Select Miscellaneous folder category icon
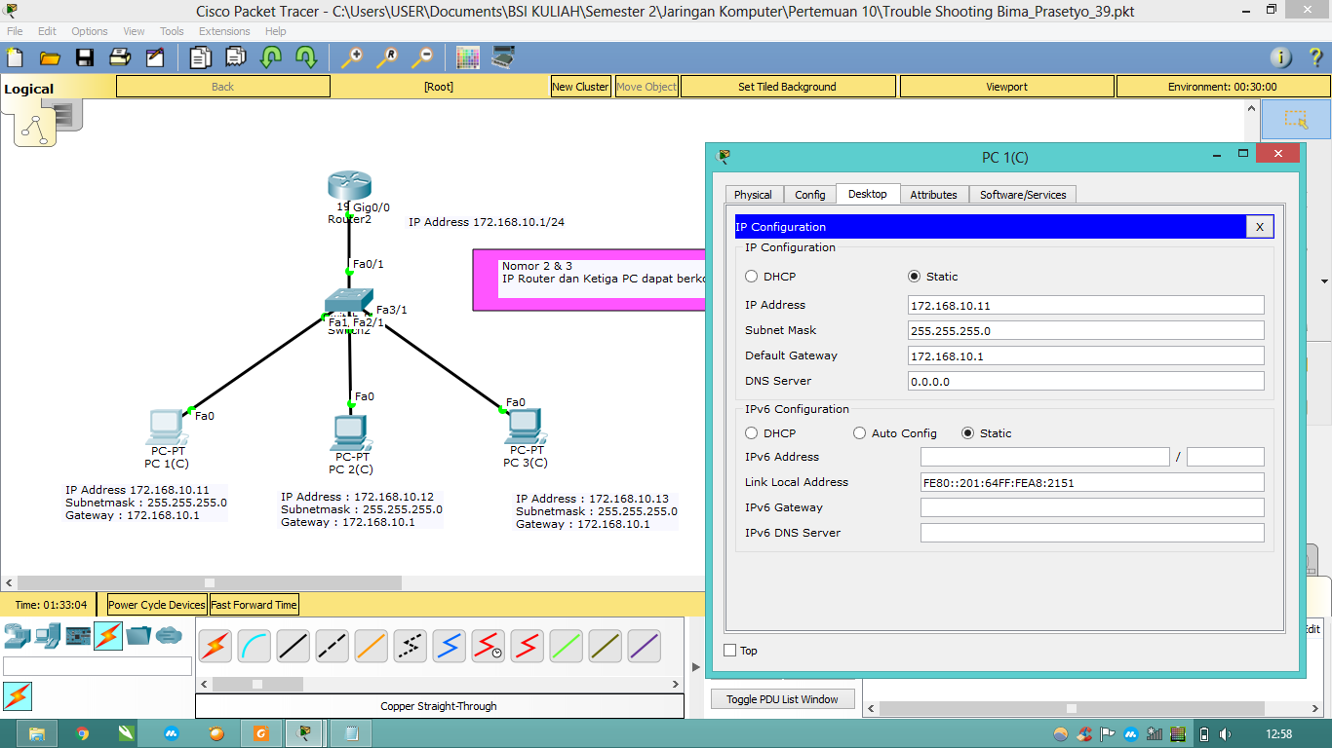This screenshot has height=748, width=1332. (138, 636)
